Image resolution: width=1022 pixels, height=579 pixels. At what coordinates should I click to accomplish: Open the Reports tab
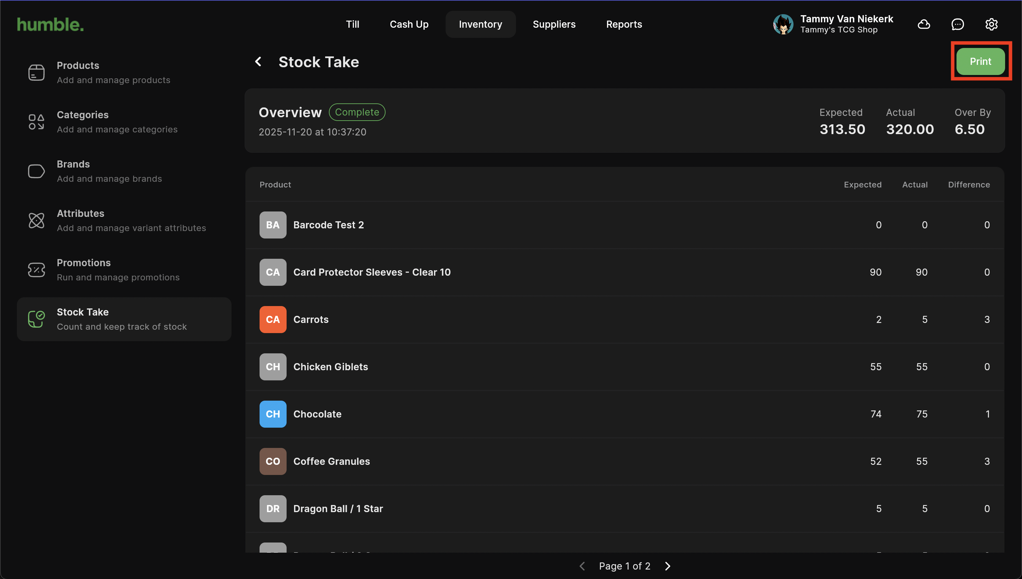coord(624,24)
